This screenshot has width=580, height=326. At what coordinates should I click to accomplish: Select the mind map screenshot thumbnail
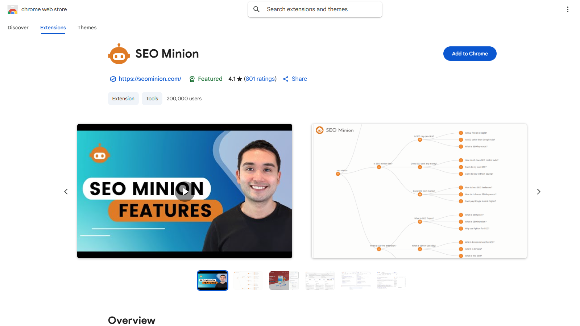pos(248,280)
